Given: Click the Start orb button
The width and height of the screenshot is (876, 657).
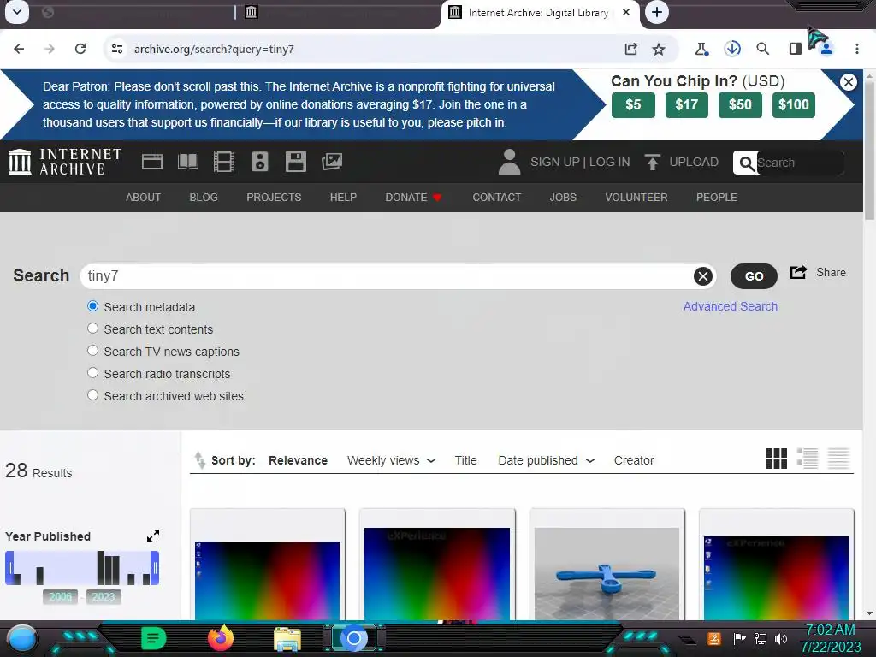Looking at the screenshot, I should 21,639.
